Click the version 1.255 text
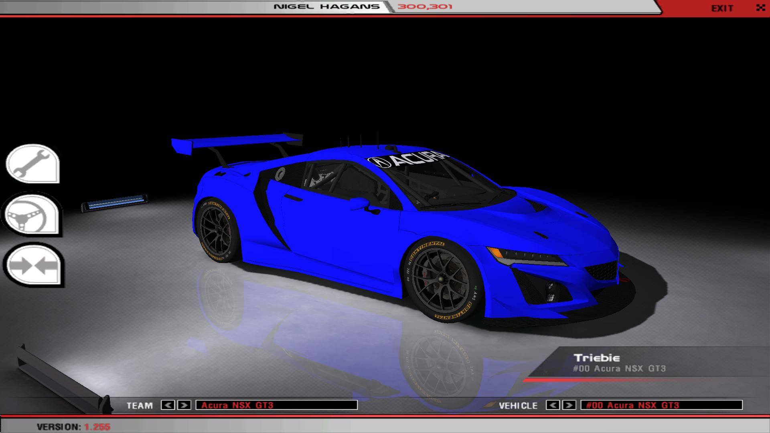 click(73, 427)
